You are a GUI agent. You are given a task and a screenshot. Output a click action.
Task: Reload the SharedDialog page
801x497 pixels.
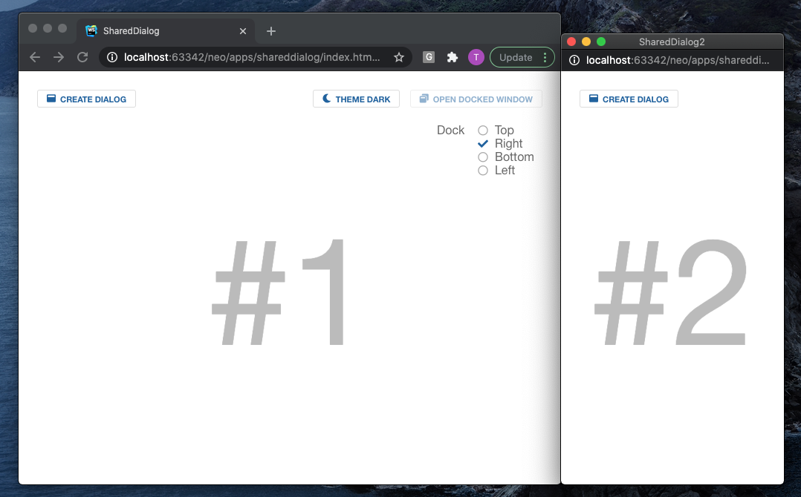82,57
